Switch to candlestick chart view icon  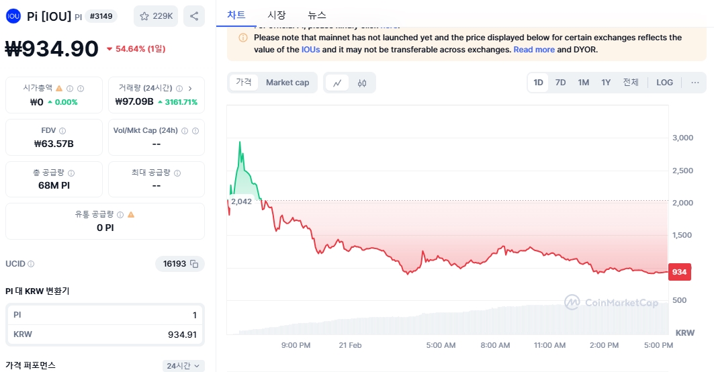coord(362,83)
